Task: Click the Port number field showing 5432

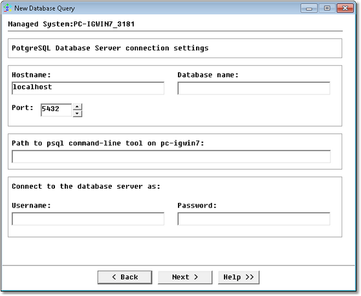Action: 56,110
